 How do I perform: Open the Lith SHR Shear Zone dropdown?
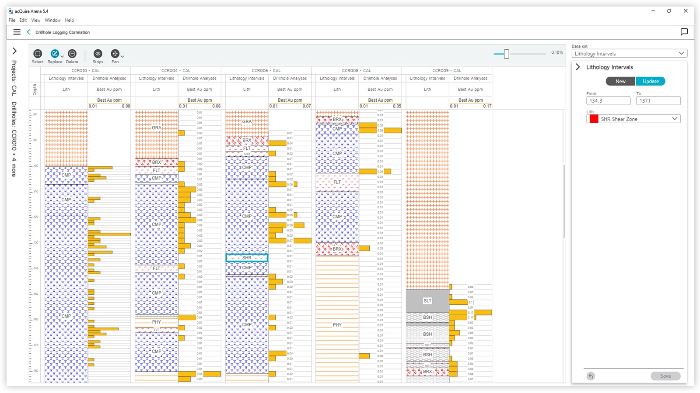[x=633, y=119]
